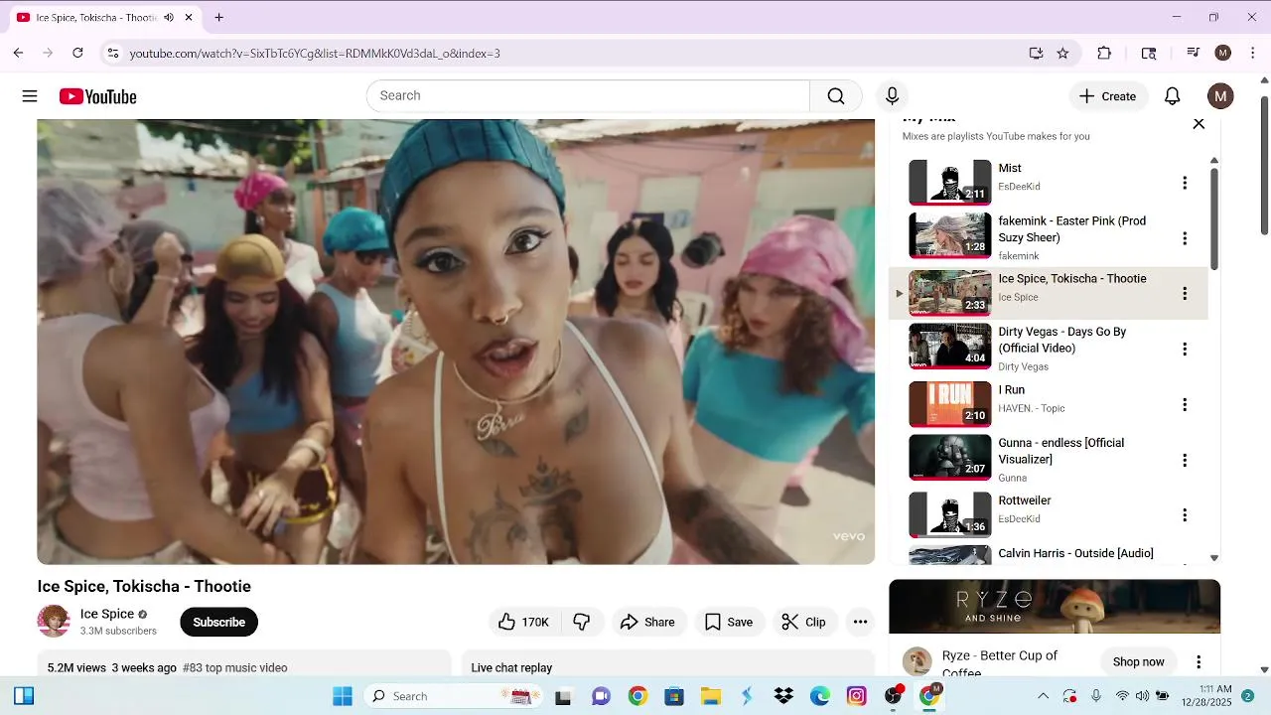The width and height of the screenshot is (1271, 715).
Task: Open Windows Start menu
Action: pyautogui.click(x=343, y=696)
